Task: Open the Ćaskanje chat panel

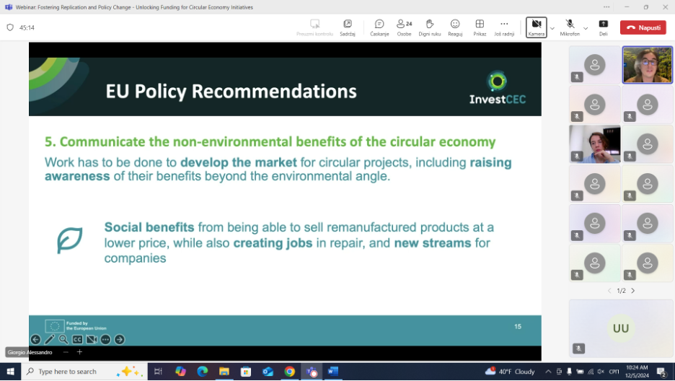Action: 379,27
